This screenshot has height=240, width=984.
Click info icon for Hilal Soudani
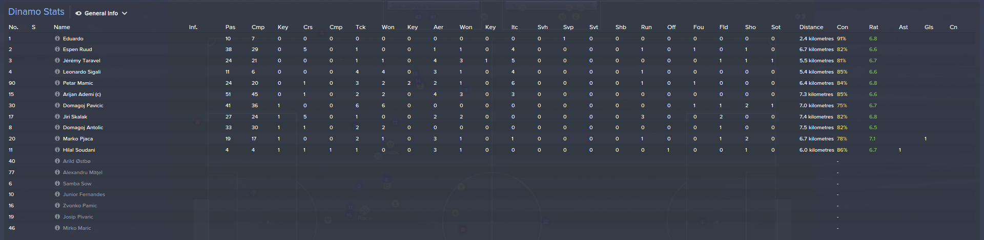[x=57, y=150]
